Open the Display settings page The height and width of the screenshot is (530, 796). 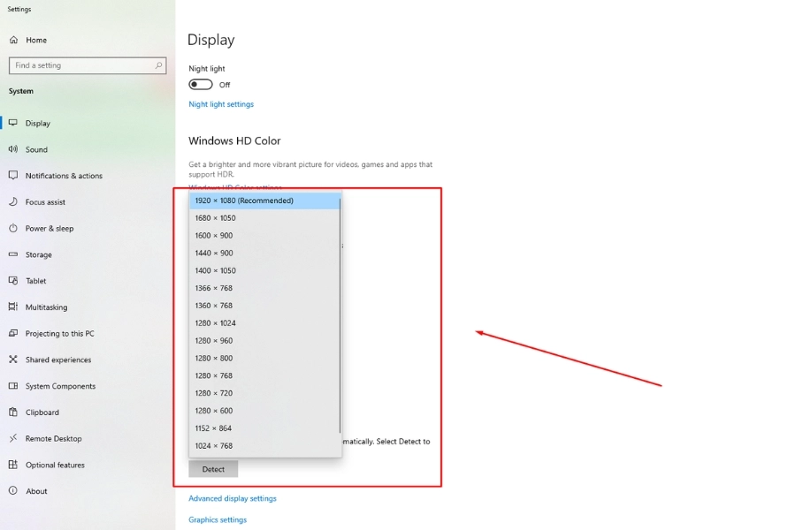click(x=38, y=124)
